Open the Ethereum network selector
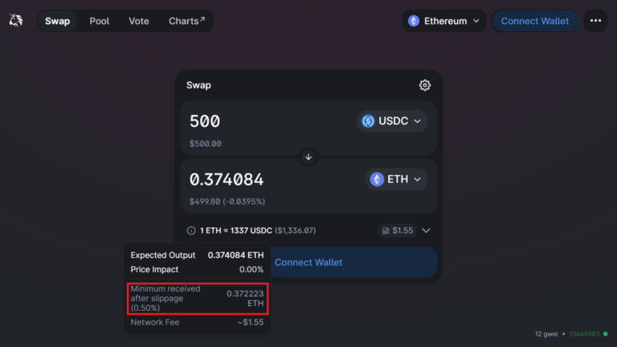The width and height of the screenshot is (617, 347). point(444,21)
